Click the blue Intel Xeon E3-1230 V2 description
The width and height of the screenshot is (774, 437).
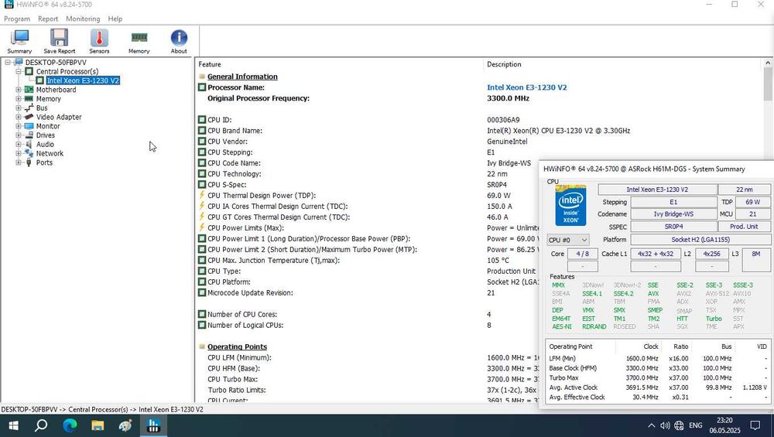(526, 87)
